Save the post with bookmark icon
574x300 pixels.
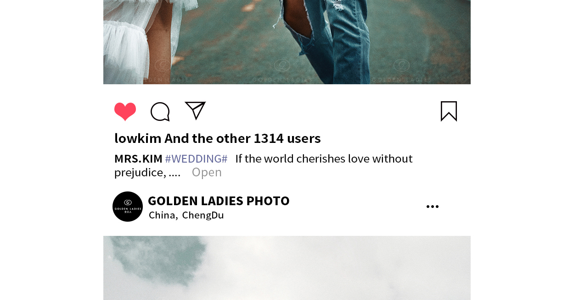point(449,111)
